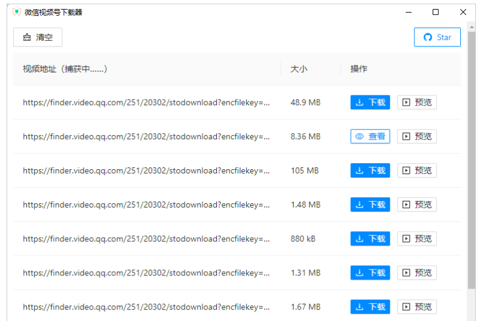This screenshot has height=321, width=483.
Task: Select the URL in the 105 MB row
Action: coord(147,171)
